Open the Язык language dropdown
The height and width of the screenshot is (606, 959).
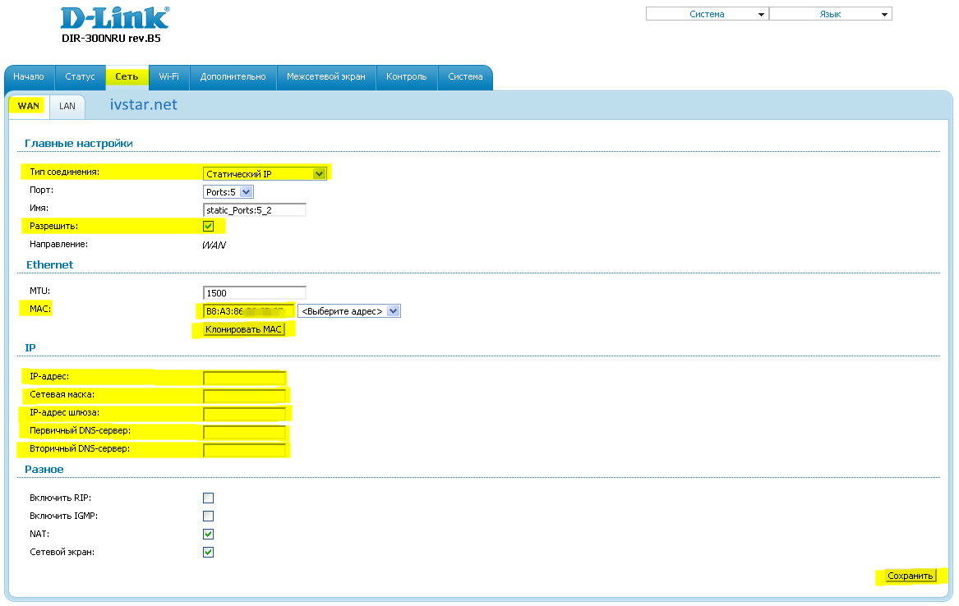pyautogui.click(x=830, y=14)
